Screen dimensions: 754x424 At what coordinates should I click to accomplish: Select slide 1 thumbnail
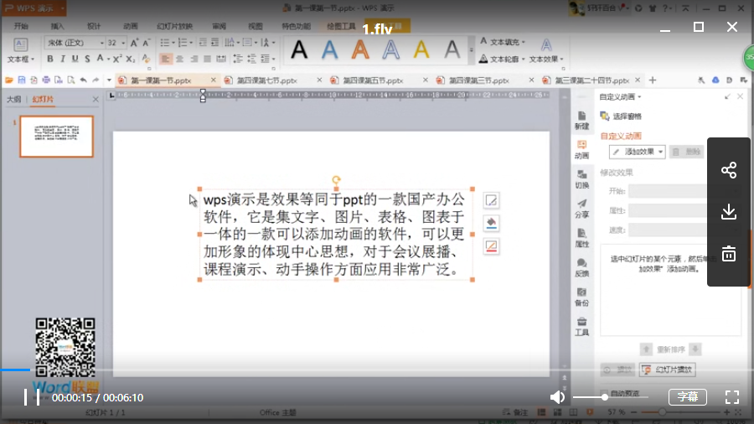pos(57,137)
